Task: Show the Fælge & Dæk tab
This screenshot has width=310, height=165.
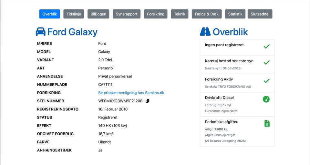Action: [x=207, y=14]
